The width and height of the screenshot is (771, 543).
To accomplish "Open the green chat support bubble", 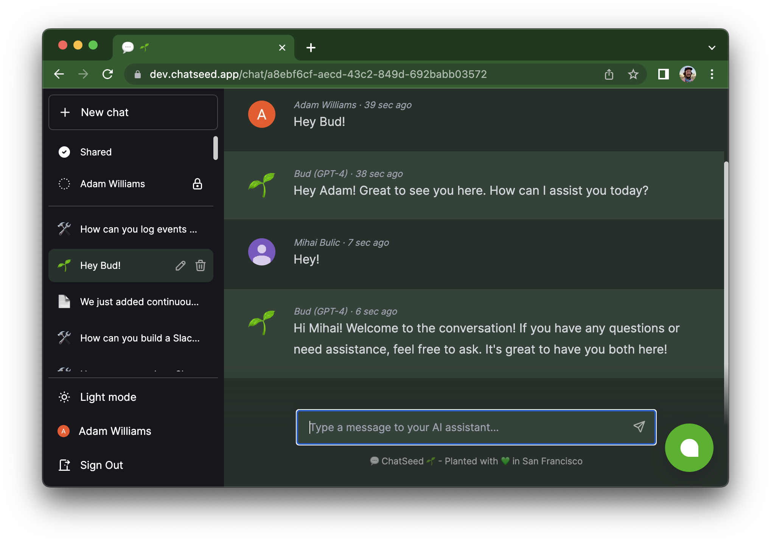I will pyautogui.click(x=689, y=448).
